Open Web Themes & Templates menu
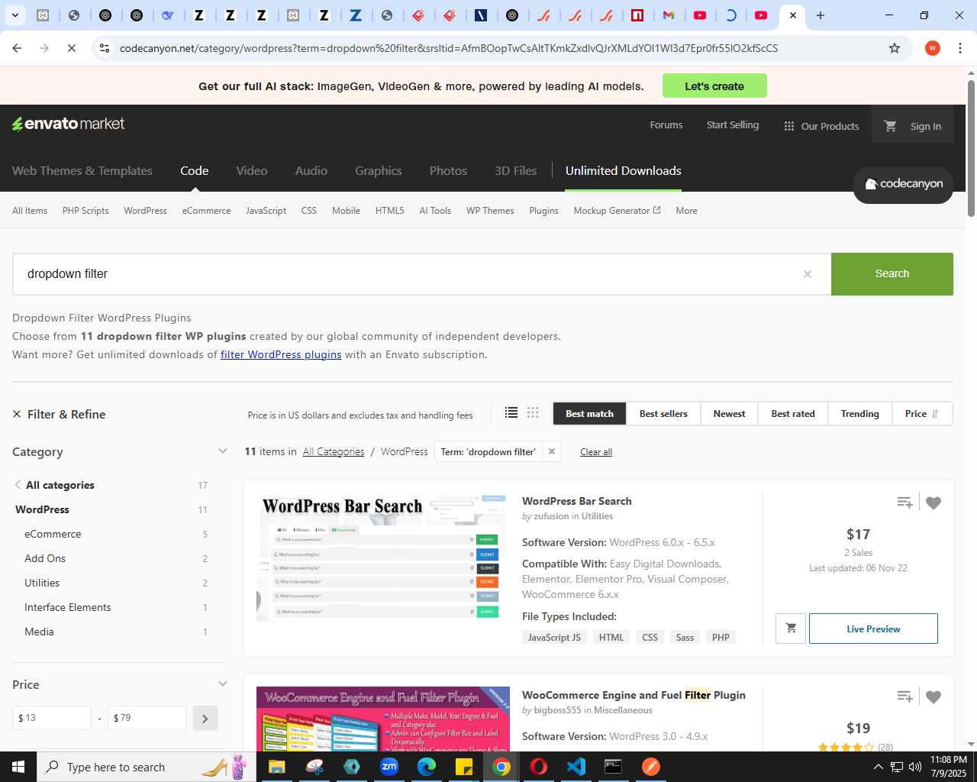This screenshot has height=782, width=977. (x=82, y=170)
